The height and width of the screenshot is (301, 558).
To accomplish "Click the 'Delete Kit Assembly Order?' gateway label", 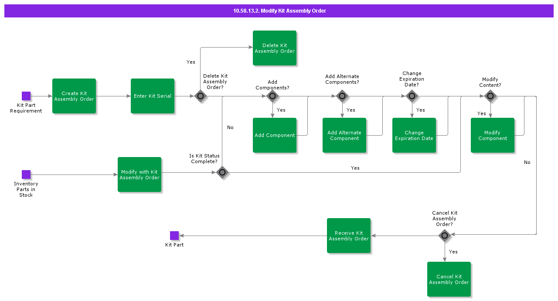I will click(215, 82).
